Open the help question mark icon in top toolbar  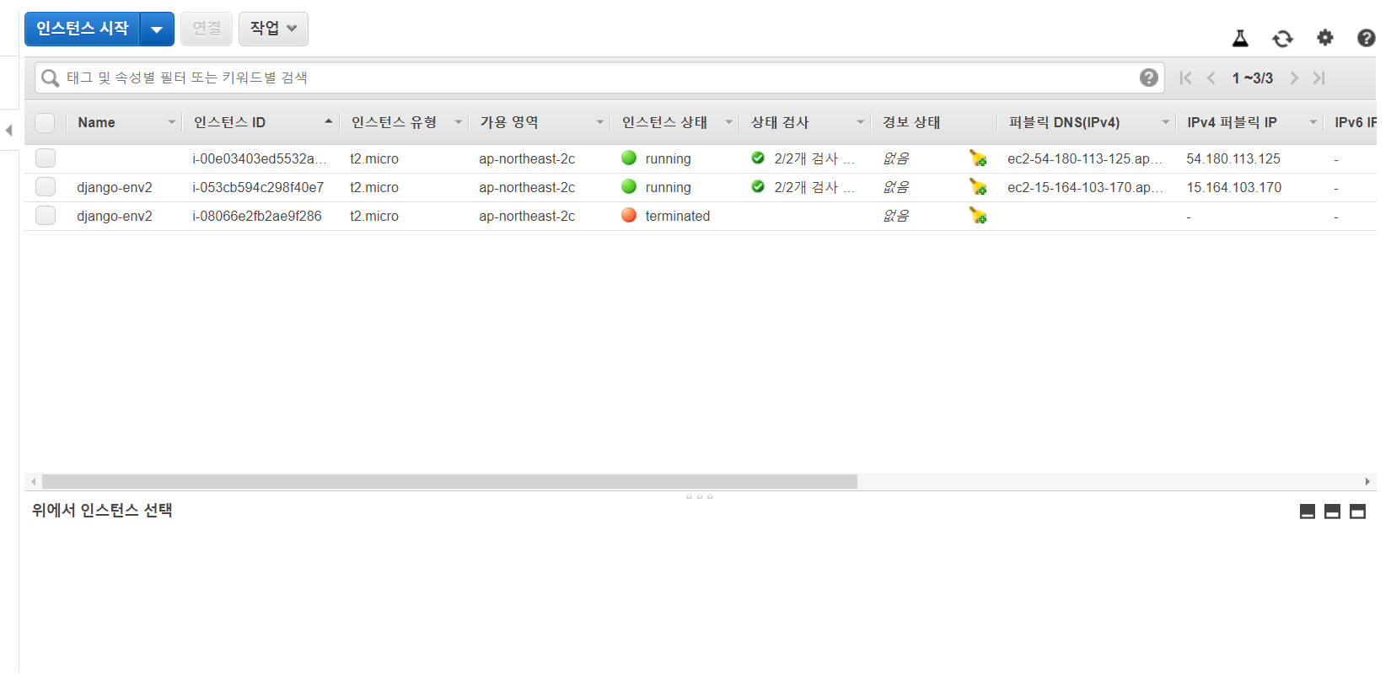click(x=1367, y=38)
